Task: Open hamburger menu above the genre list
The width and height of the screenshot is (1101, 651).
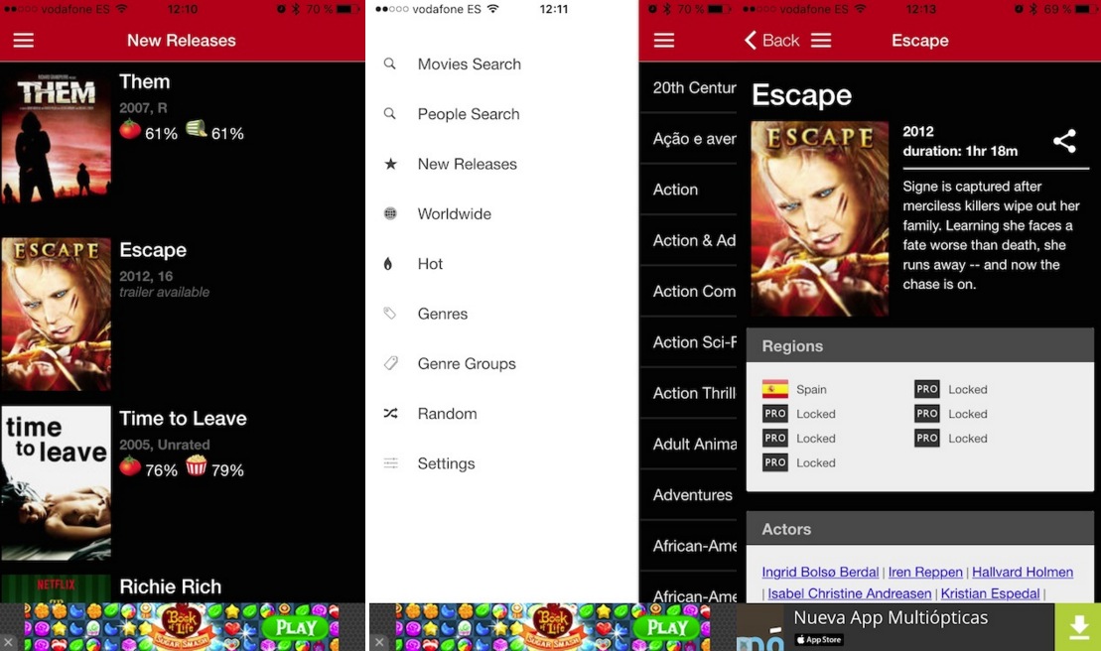Action: pos(663,40)
